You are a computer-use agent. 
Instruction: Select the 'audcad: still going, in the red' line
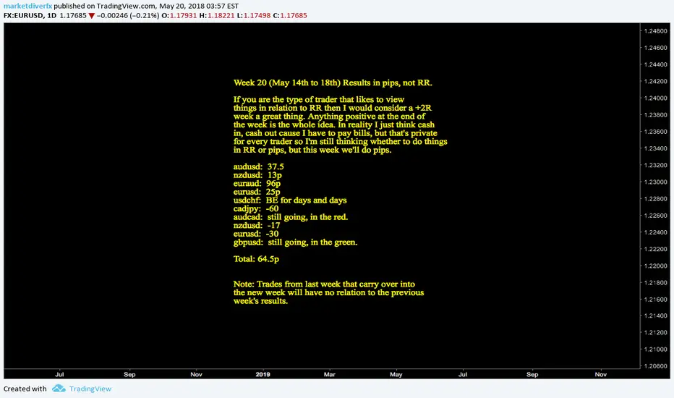coord(291,217)
